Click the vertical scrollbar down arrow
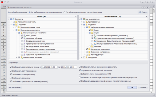 154,90
